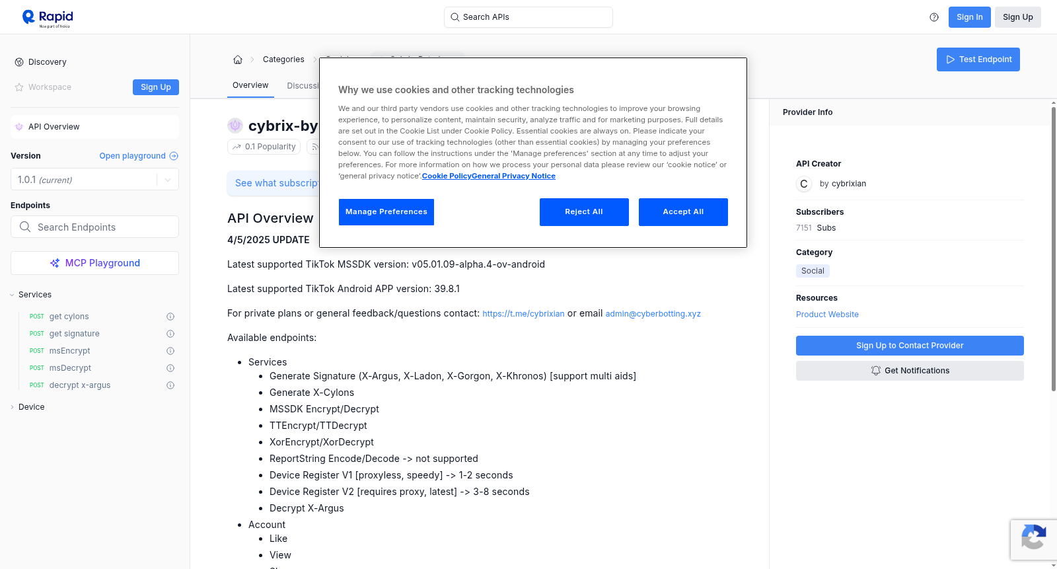
Task: Click the reCAPTCHA badge
Action: pos(1033,540)
